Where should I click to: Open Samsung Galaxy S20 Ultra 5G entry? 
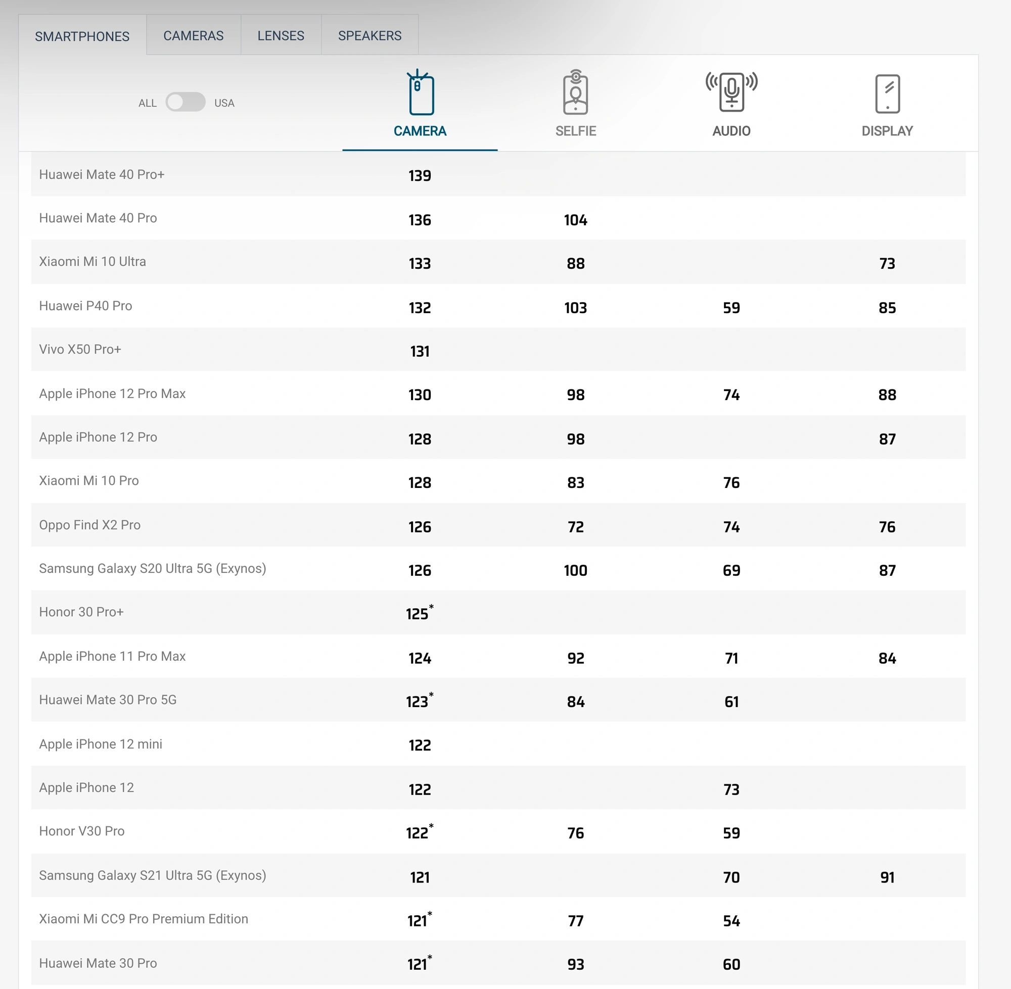(x=152, y=569)
